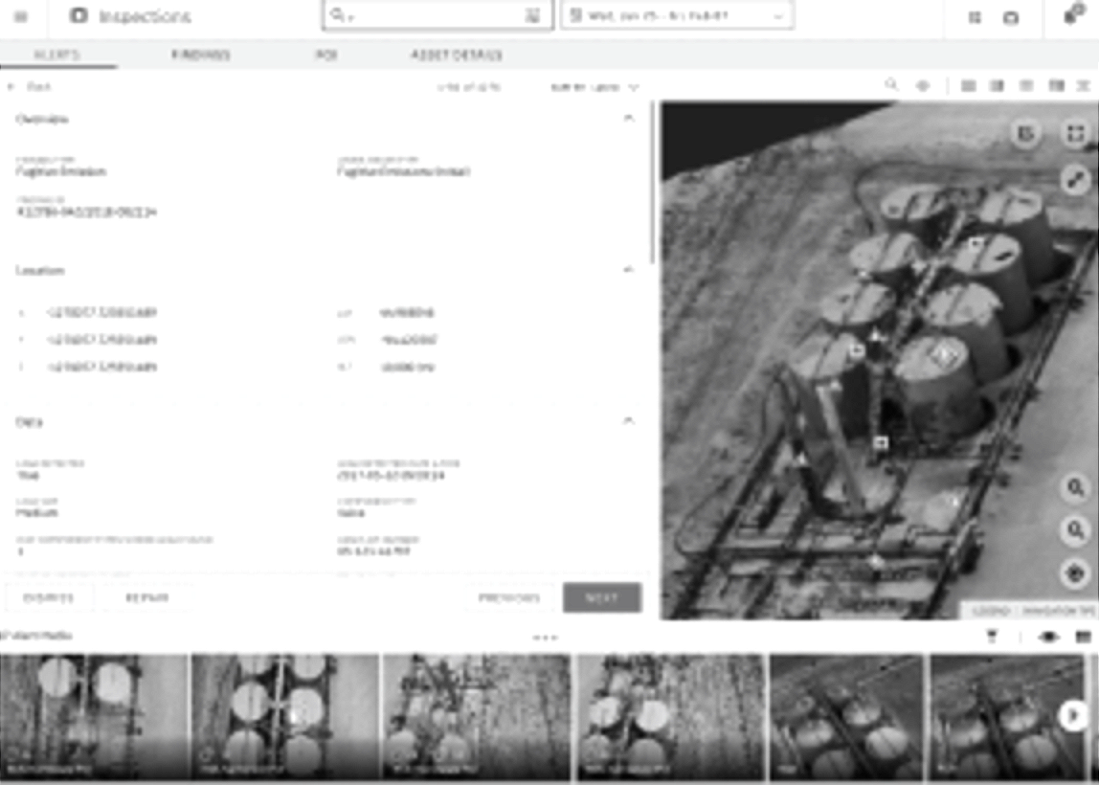Click the filter icon above the media strip
This screenshot has width=1099, height=785.
(x=992, y=637)
